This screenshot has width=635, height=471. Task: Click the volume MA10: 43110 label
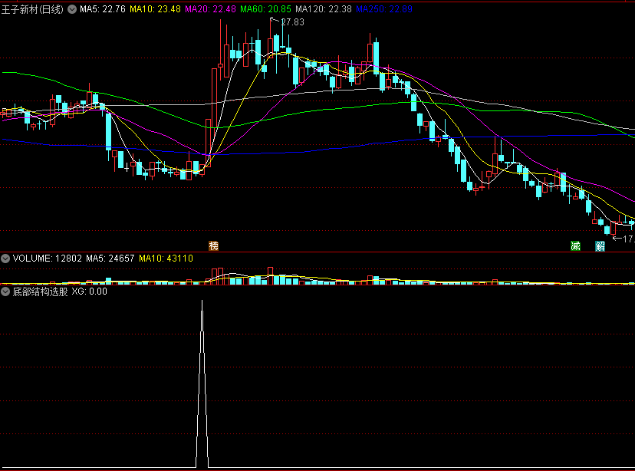point(166,259)
